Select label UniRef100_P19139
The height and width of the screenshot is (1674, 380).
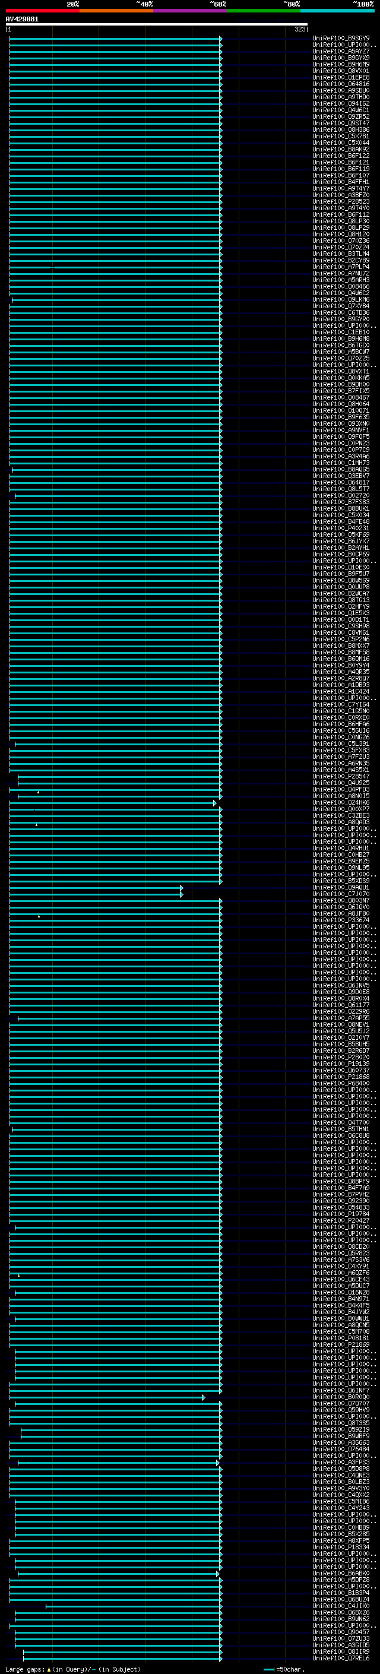pos(341,1064)
